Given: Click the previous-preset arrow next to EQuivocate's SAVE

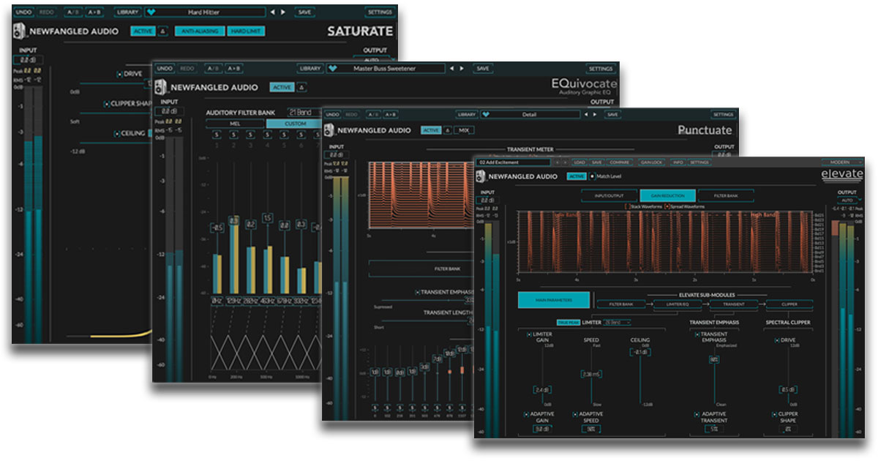Looking at the screenshot, I should point(452,69).
